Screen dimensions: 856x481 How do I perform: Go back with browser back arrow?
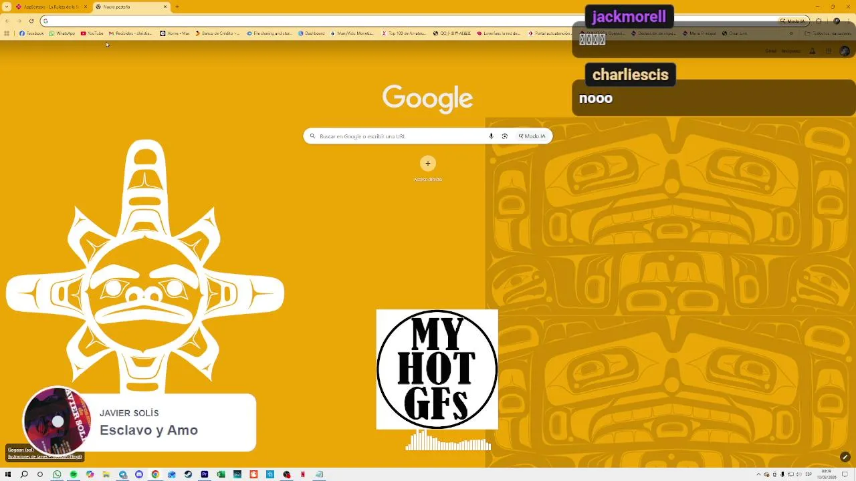(7, 21)
